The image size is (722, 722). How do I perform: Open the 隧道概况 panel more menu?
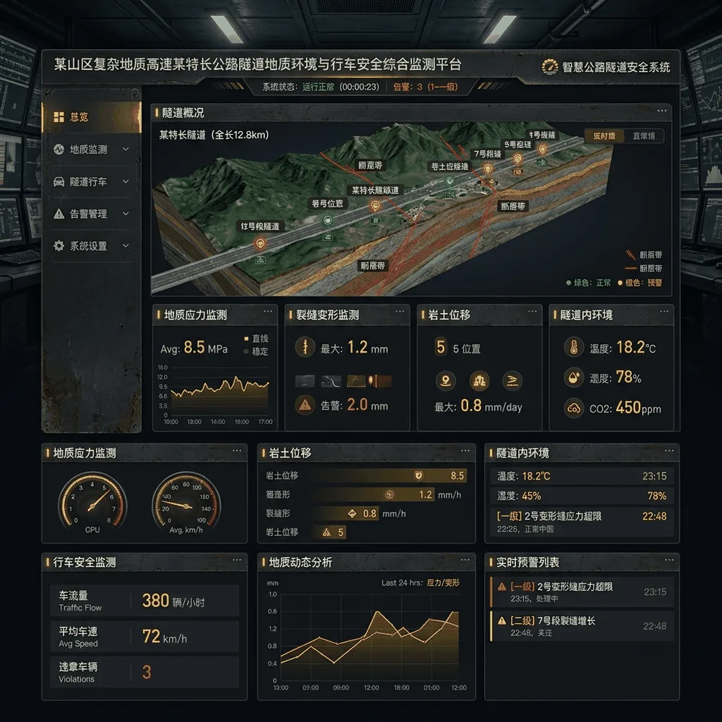coord(662,111)
